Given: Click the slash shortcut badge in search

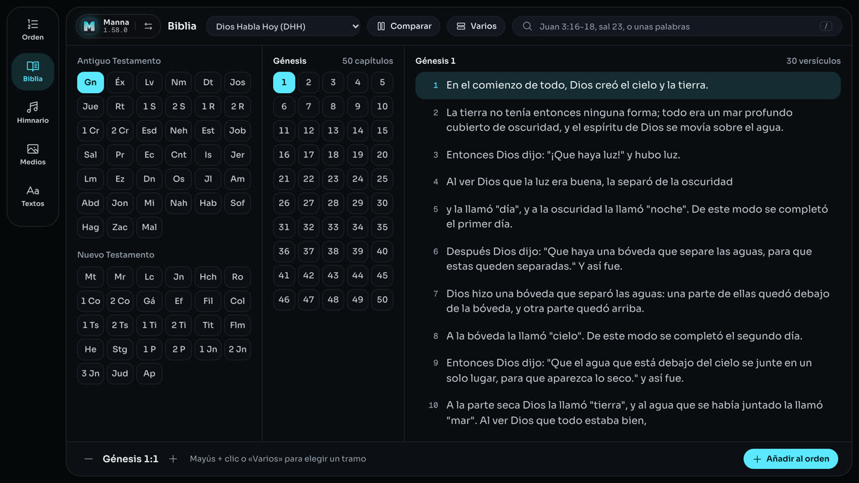Looking at the screenshot, I should [826, 26].
